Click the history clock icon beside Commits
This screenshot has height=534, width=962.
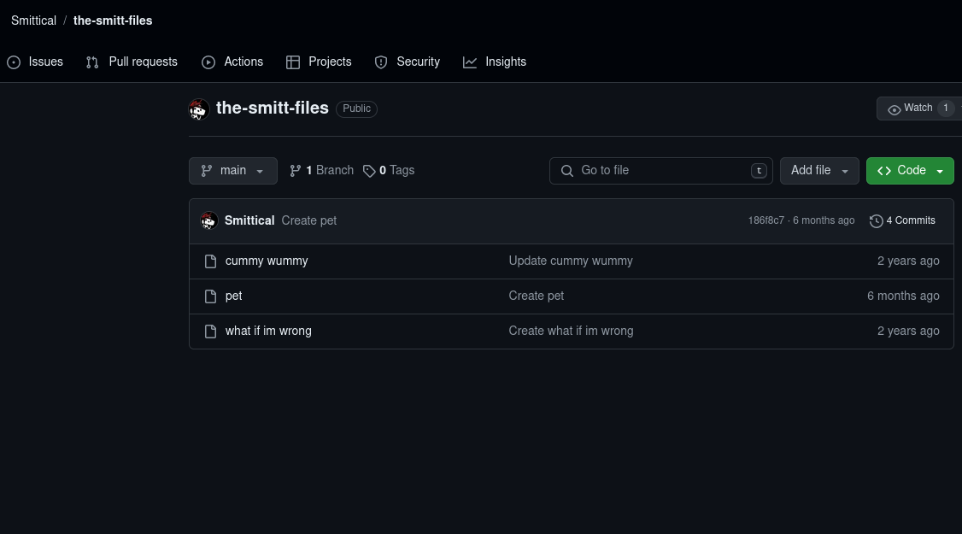(x=876, y=221)
